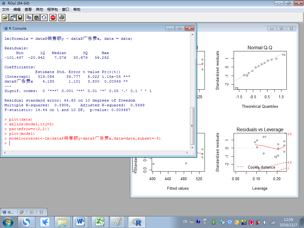Open the Windows Start menu
Image resolution: width=304 pixels, height=228 pixels.
click(8, 222)
